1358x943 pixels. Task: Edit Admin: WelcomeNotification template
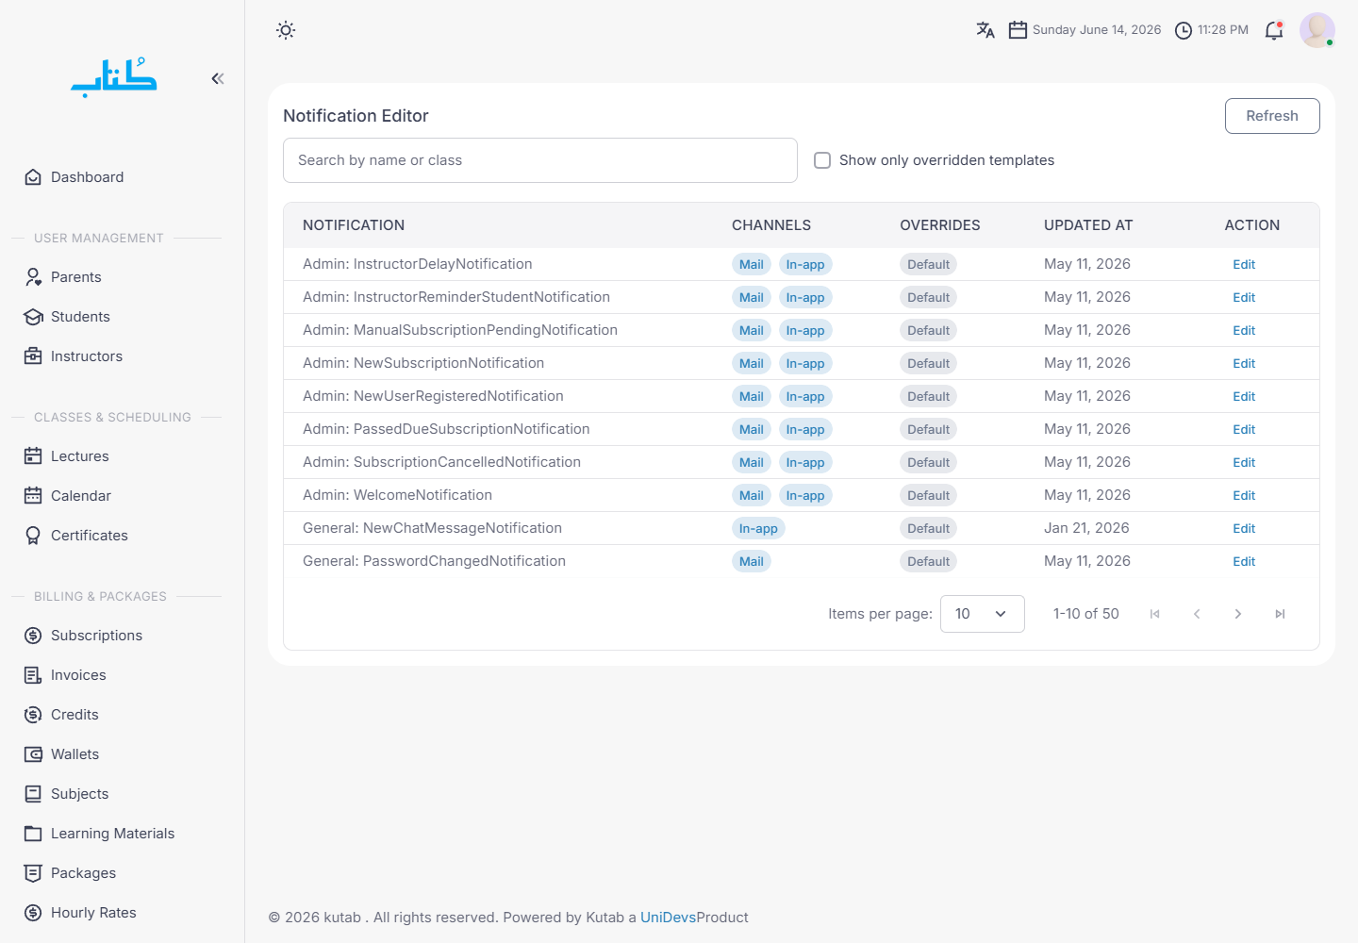pyautogui.click(x=1244, y=496)
